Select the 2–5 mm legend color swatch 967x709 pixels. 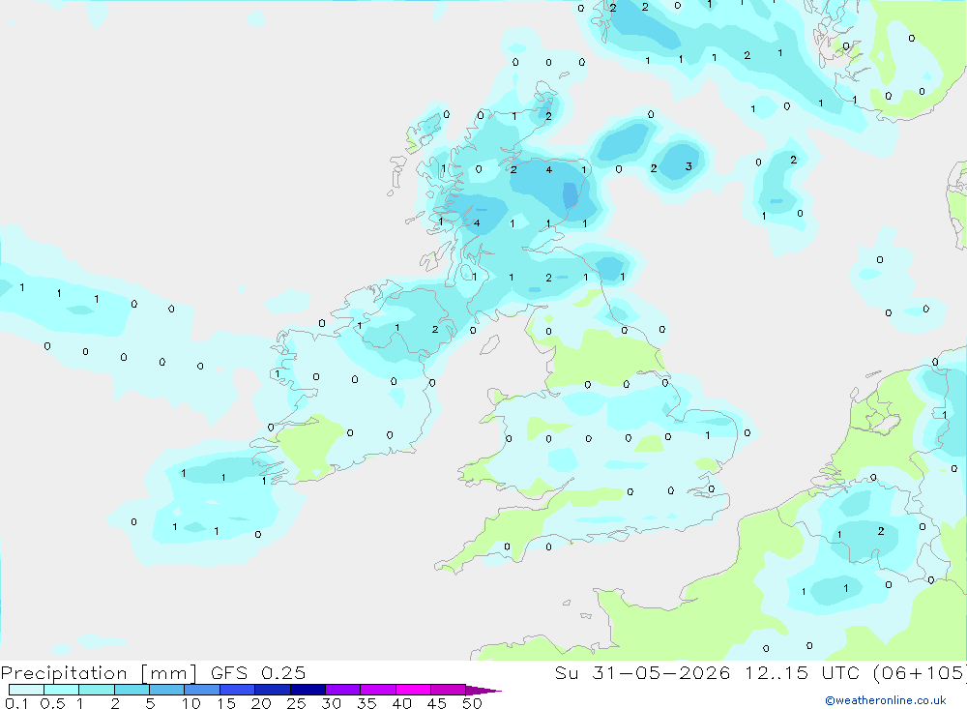point(132,690)
